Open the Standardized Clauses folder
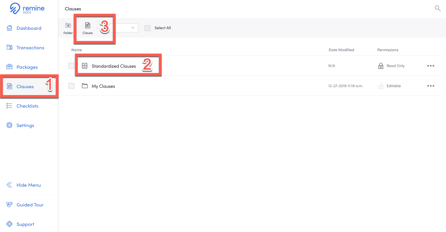Viewport: 446px width, 232px height. (x=114, y=66)
